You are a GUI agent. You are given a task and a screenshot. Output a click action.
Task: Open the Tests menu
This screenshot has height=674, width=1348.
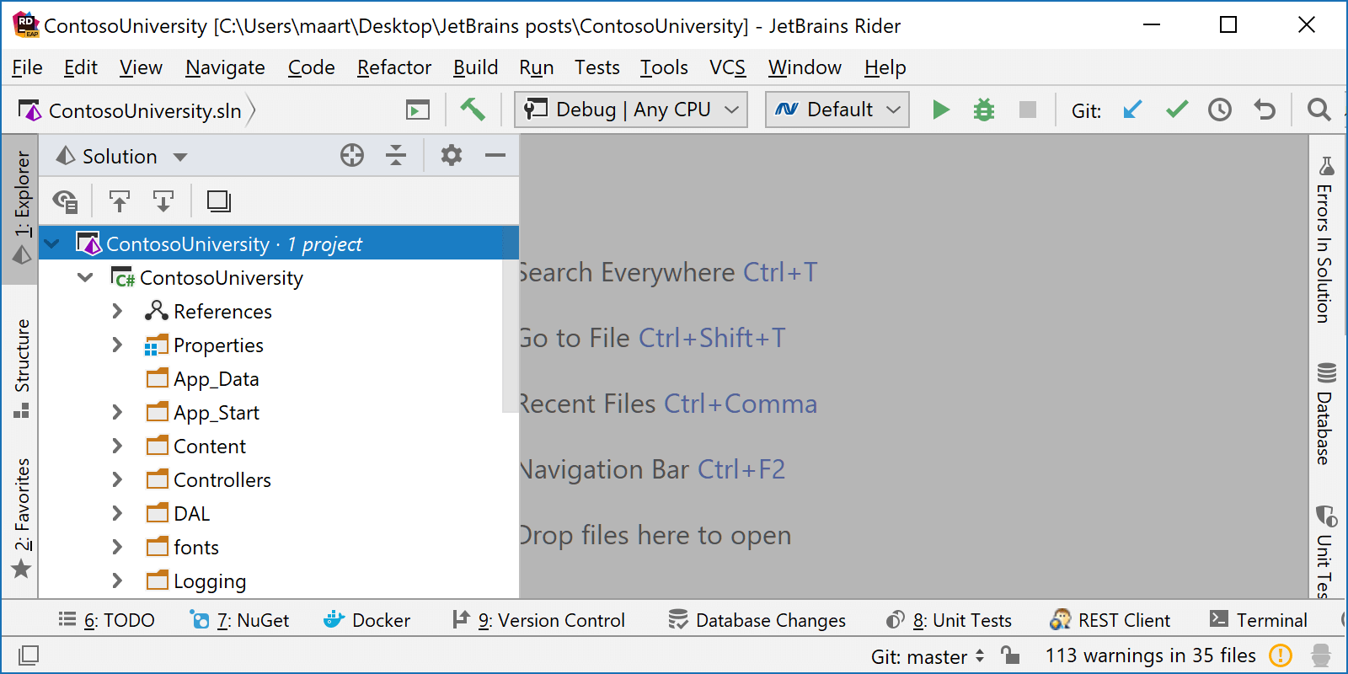coord(596,67)
